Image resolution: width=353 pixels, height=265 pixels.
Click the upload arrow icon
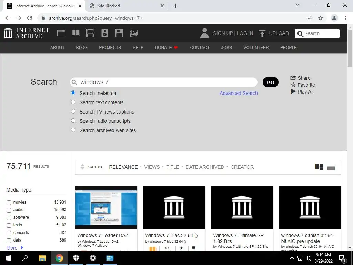click(262, 33)
